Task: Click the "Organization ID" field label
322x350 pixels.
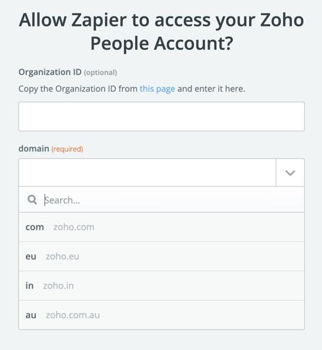Action: (x=50, y=72)
